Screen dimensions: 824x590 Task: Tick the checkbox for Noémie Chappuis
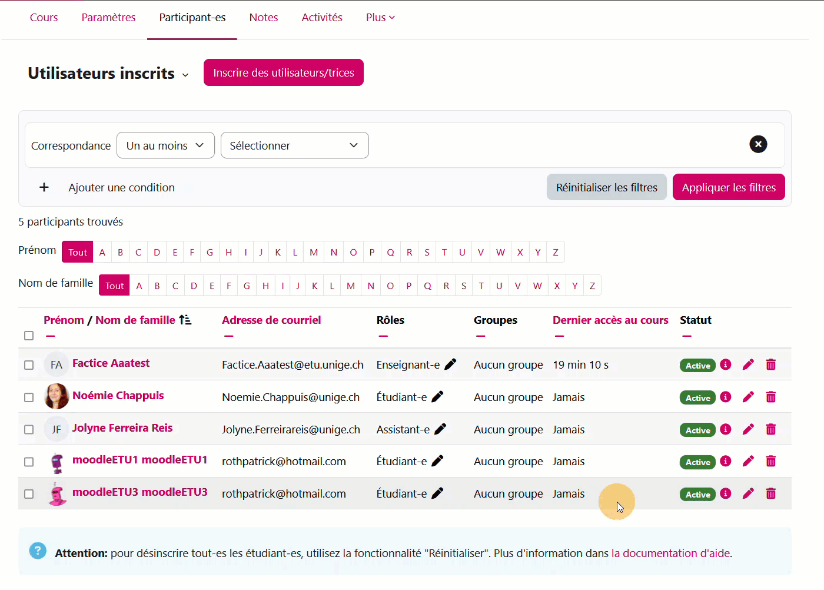(x=29, y=397)
